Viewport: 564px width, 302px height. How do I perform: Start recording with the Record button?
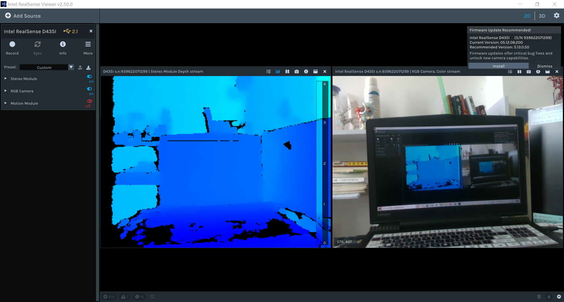pyautogui.click(x=12, y=48)
